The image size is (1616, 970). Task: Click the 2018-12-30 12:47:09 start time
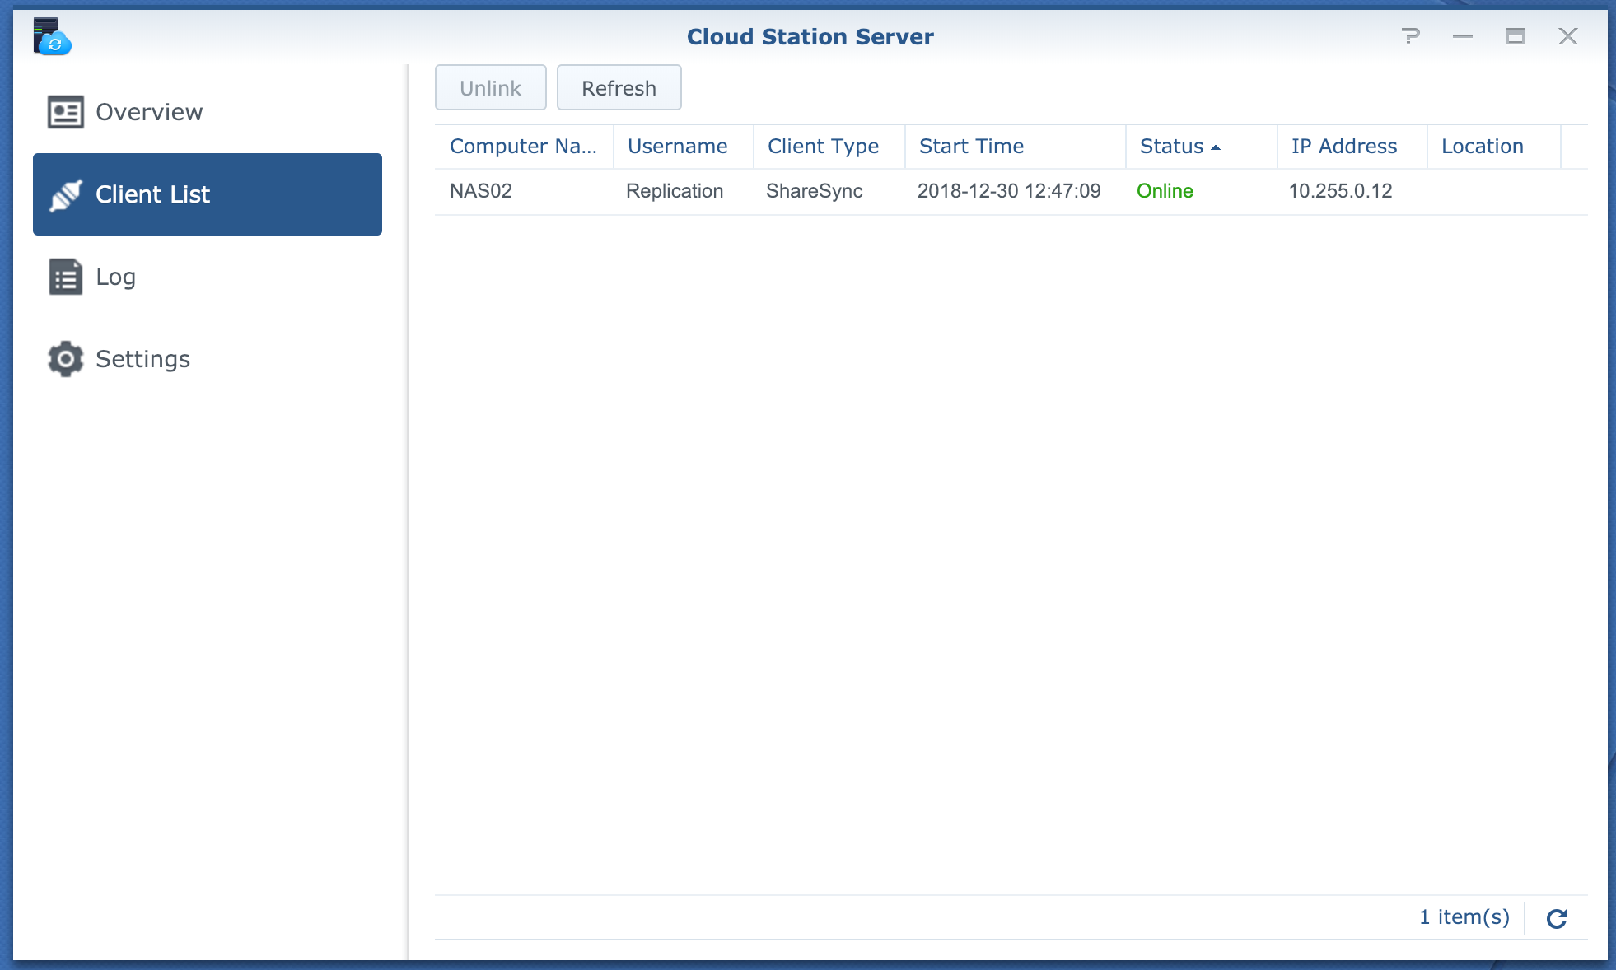pyautogui.click(x=1009, y=191)
